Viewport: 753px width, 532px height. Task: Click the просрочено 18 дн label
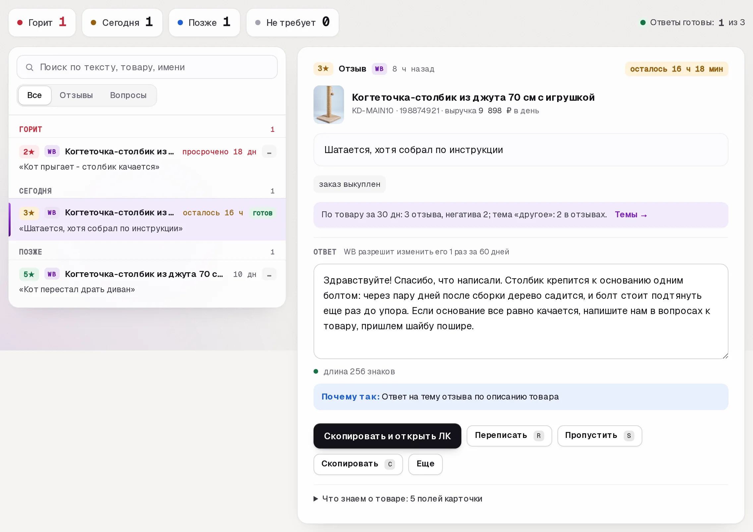[x=219, y=152]
